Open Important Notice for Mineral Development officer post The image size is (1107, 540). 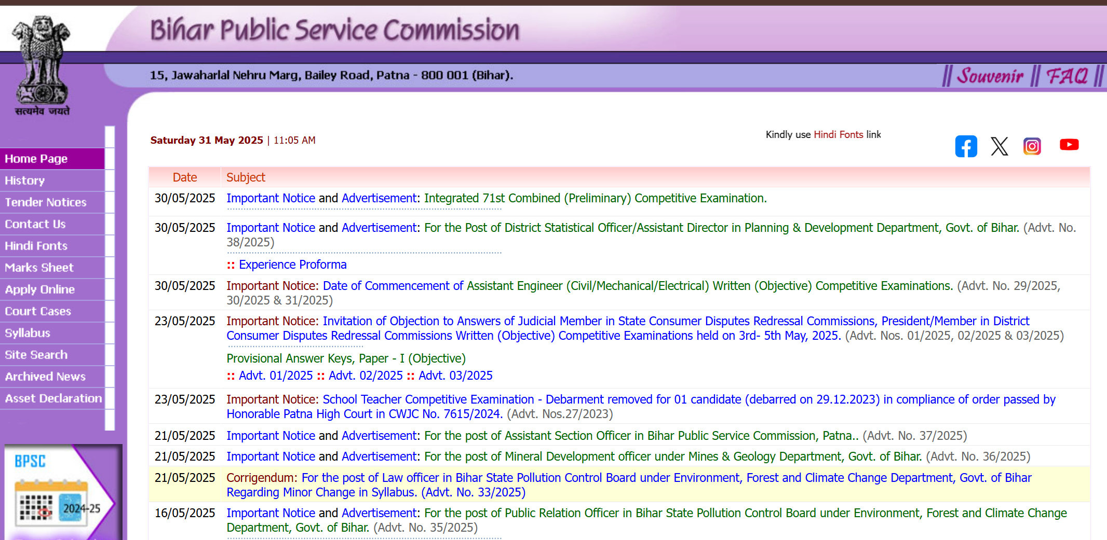pyautogui.click(x=271, y=456)
